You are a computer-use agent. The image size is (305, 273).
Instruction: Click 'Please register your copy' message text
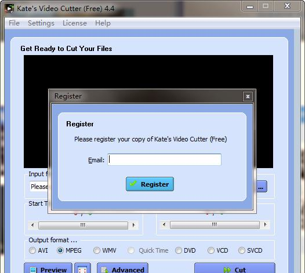[x=151, y=139]
